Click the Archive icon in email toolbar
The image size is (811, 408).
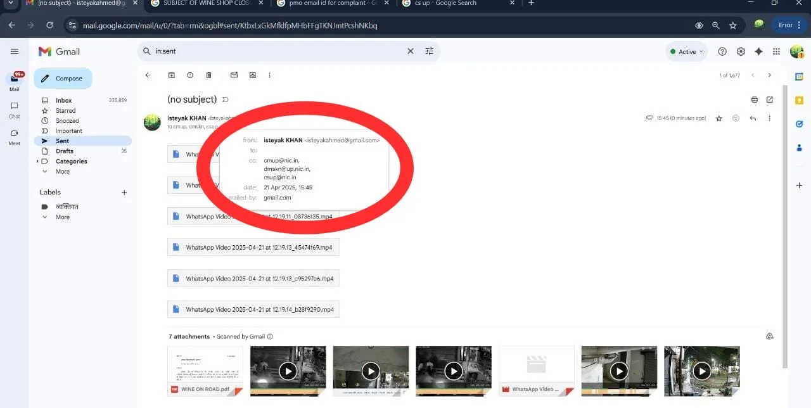[171, 75]
